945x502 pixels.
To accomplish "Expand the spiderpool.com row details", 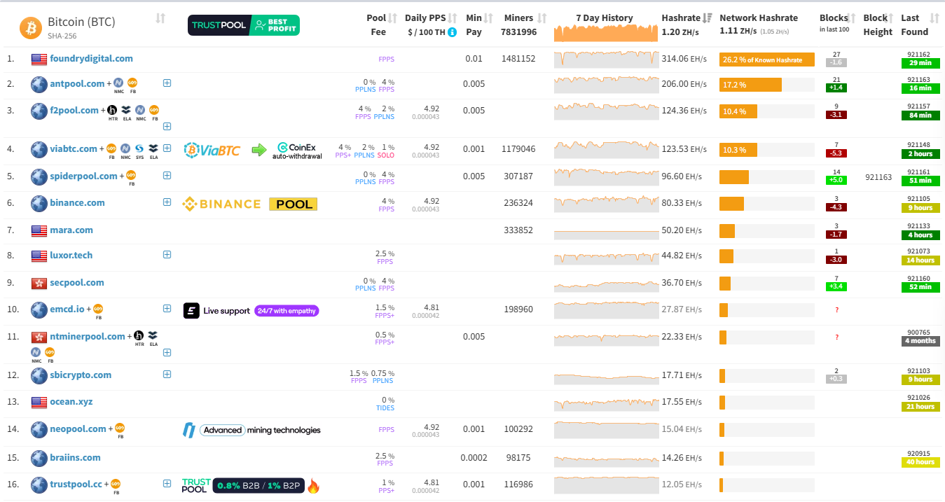I will [x=167, y=175].
